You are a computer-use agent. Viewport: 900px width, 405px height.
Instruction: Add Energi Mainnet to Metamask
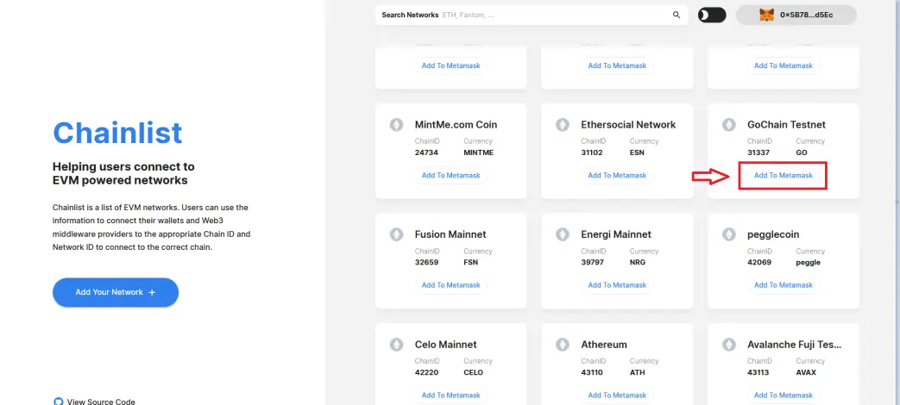point(617,285)
